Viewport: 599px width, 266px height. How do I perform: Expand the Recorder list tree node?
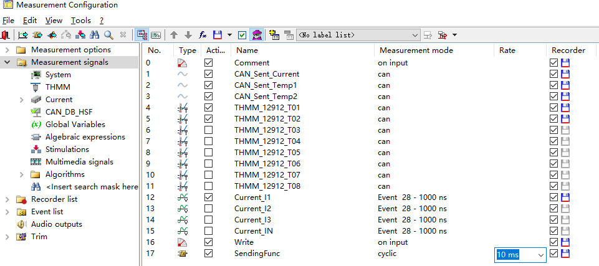pos(7,199)
